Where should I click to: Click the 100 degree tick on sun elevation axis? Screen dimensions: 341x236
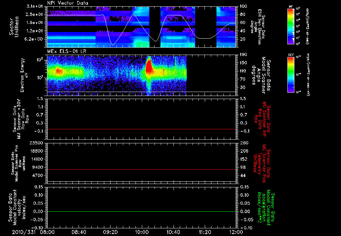(243, 6)
